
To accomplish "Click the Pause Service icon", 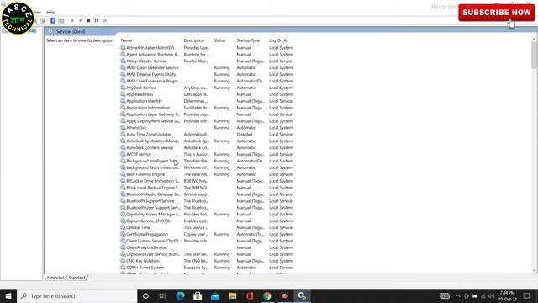I will [97, 20].
